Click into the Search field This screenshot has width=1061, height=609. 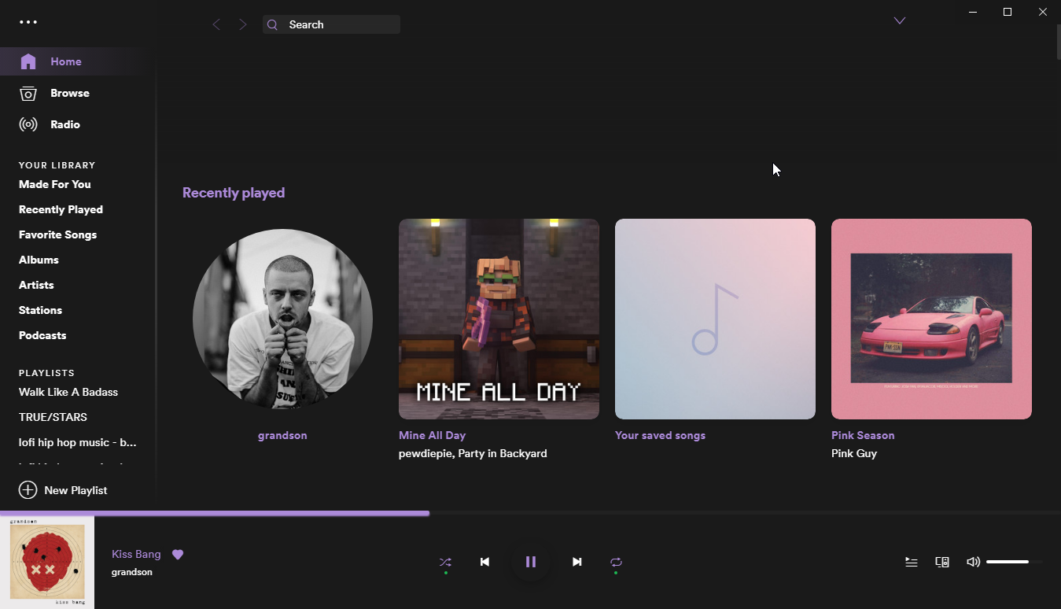tap(331, 24)
